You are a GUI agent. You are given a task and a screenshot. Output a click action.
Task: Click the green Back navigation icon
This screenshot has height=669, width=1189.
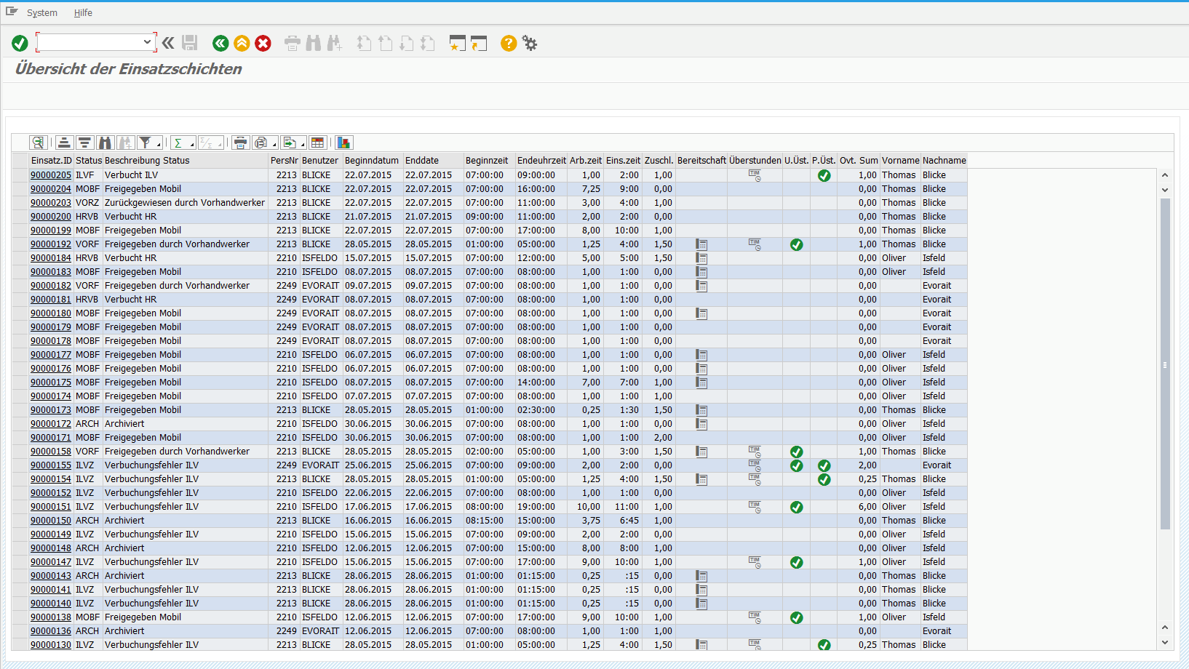[220, 44]
